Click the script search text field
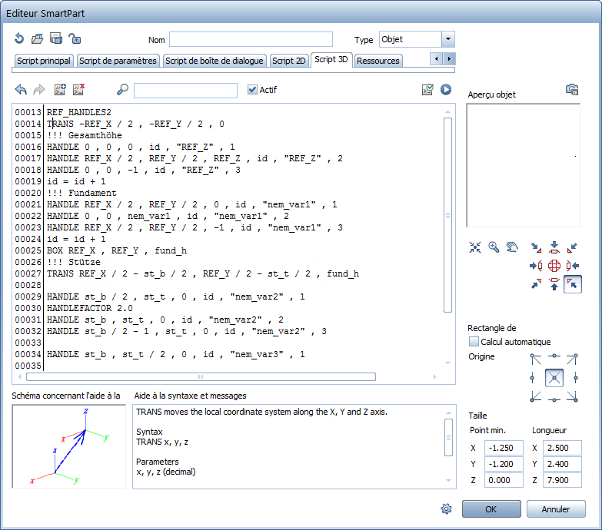The image size is (602, 530). pos(185,90)
